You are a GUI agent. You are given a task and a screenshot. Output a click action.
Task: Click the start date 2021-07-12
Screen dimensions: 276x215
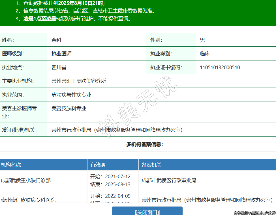point(117,177)
